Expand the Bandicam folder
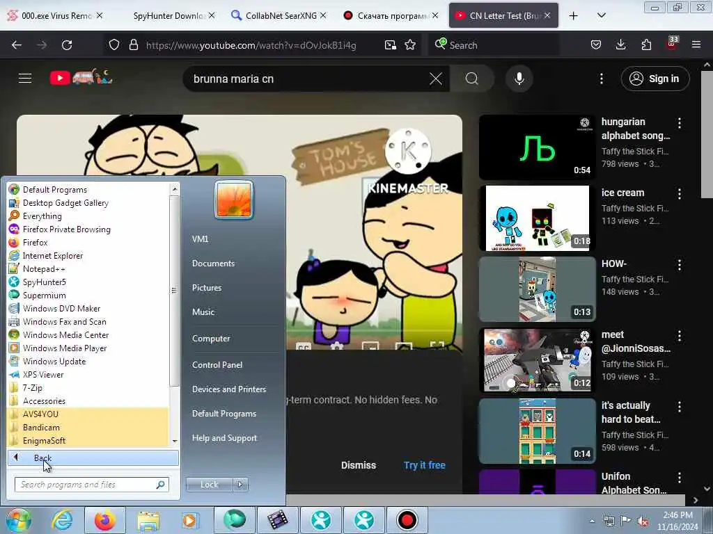This screenshot has width=713, height=534. click(88, 428)
